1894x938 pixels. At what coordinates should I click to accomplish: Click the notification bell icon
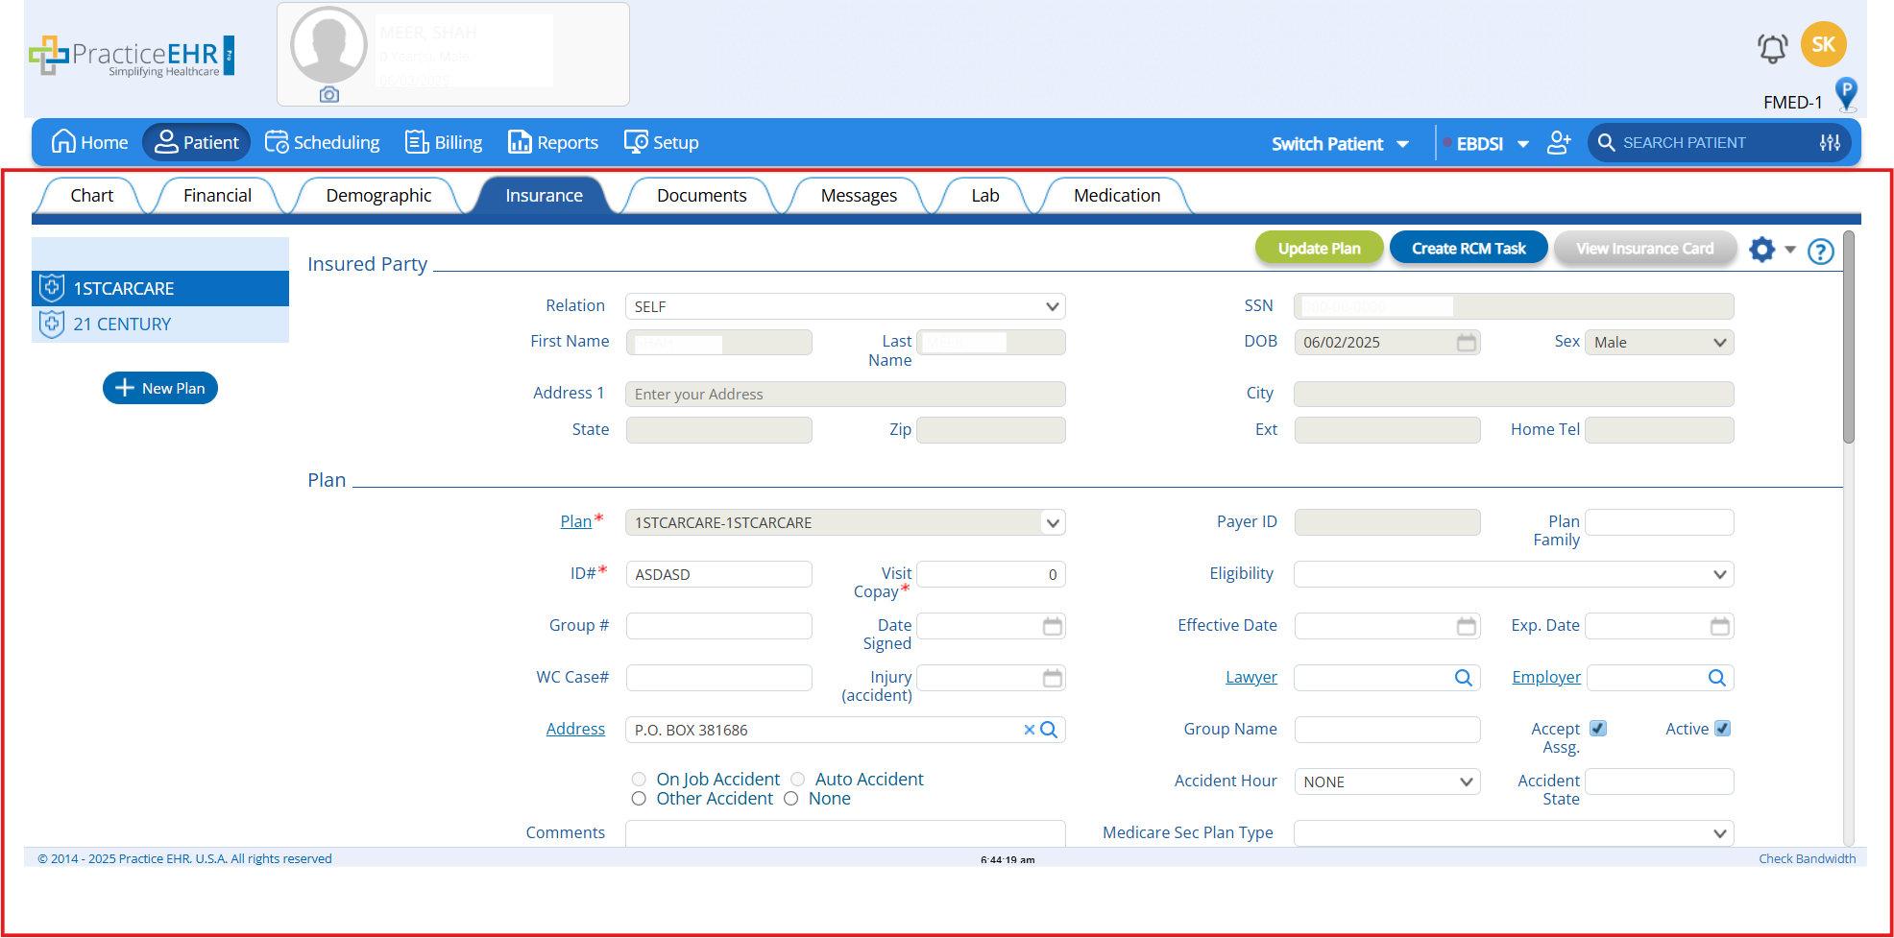1772,48
